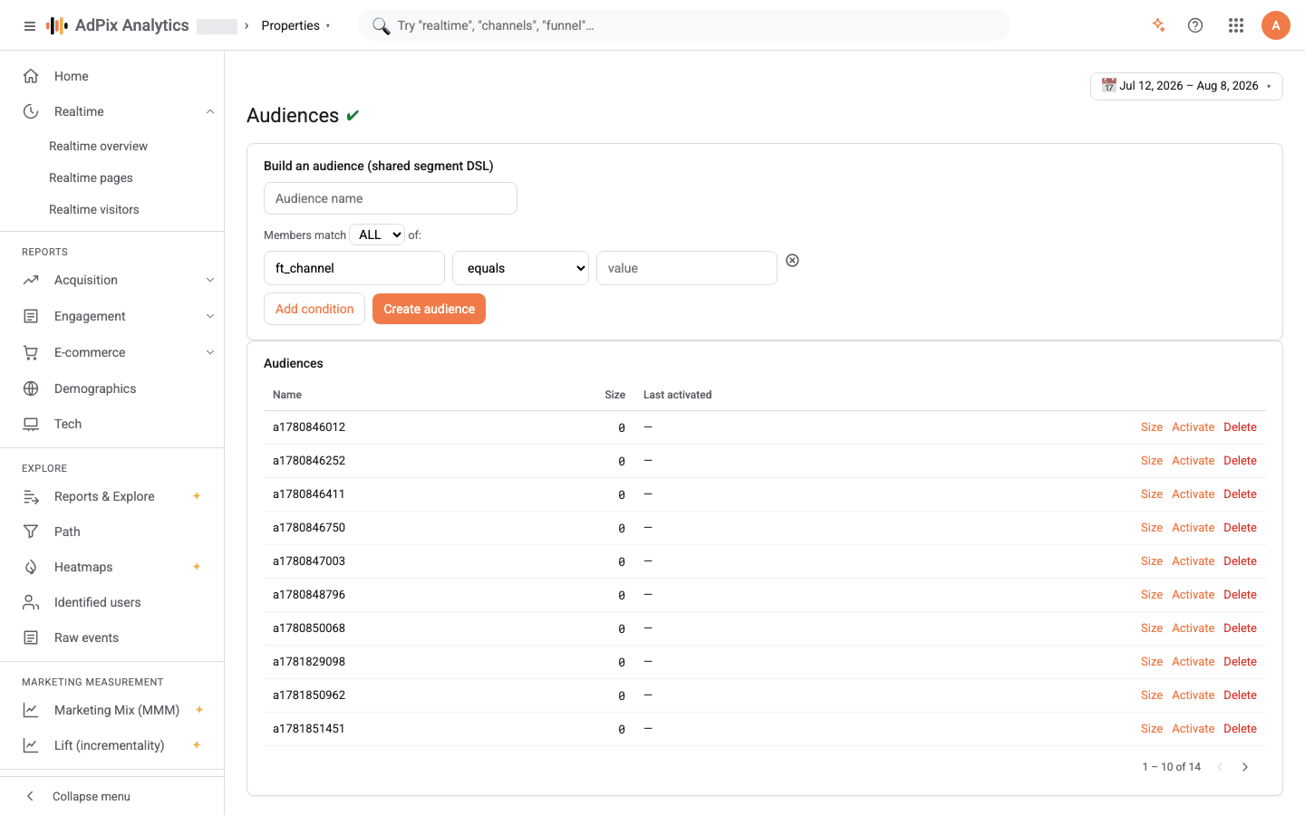Screen dimensions: 1305x815
Task: Focus the Audience name field
Action: (x=391, y=198)
